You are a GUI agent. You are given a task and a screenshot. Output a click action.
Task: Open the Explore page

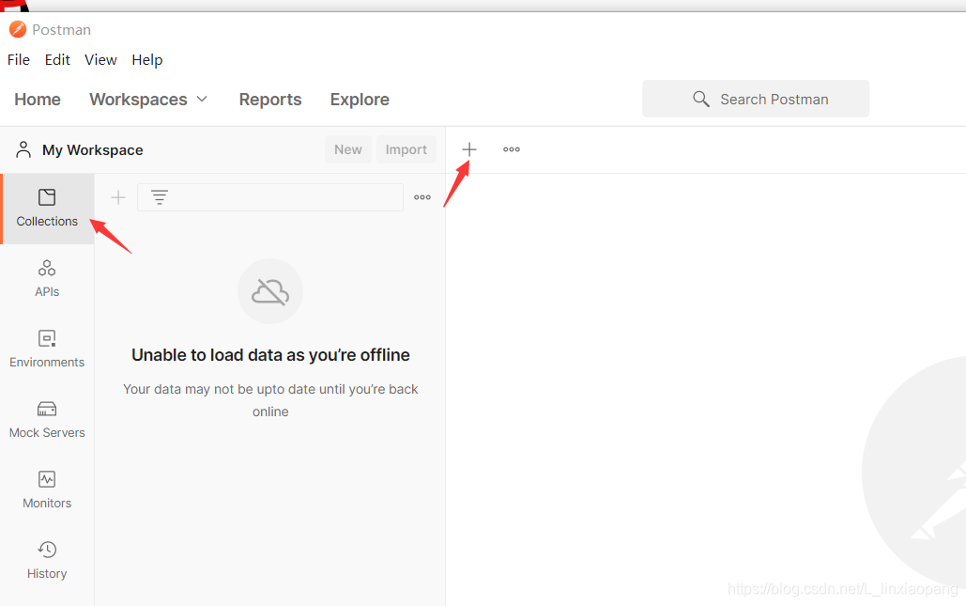360,100
